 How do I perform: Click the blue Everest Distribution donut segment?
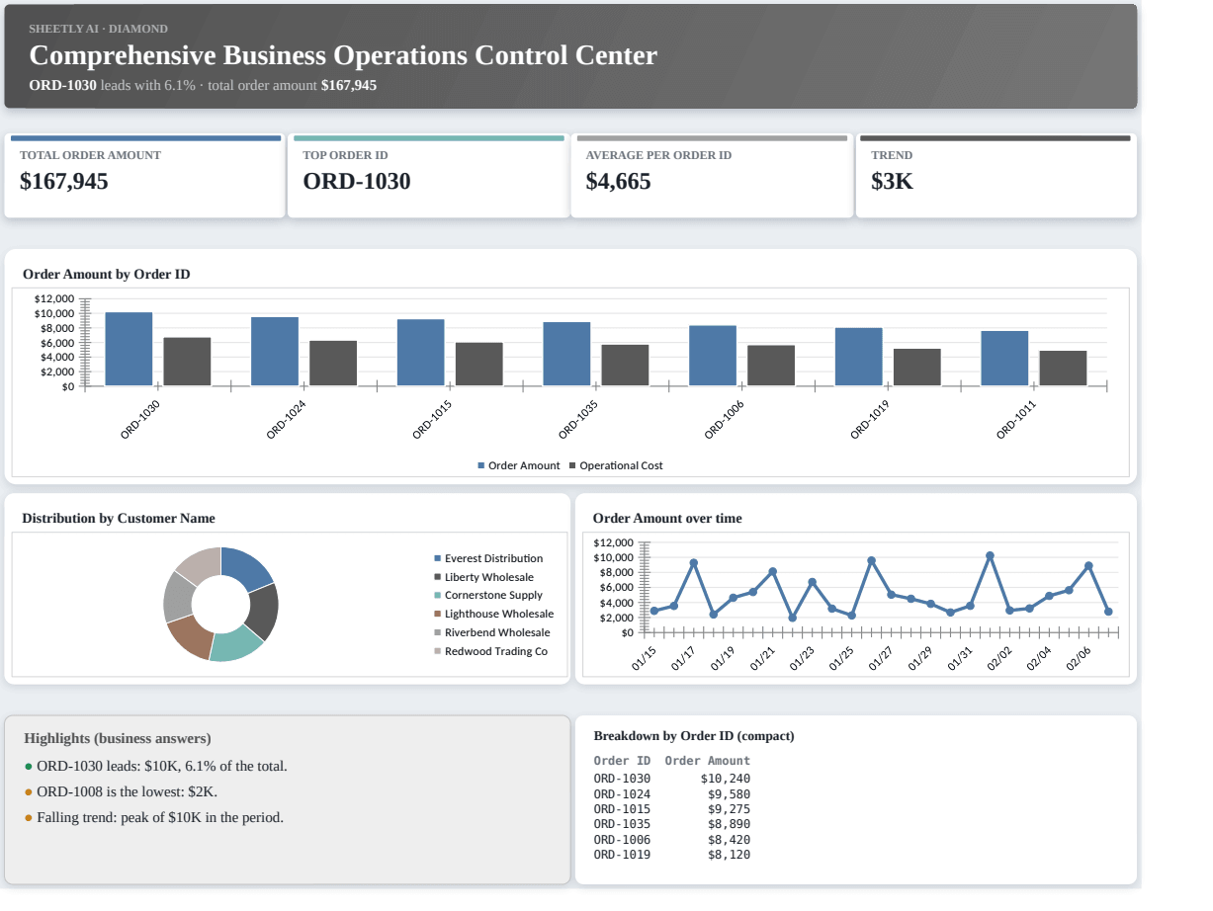click(x=246, y=567)
